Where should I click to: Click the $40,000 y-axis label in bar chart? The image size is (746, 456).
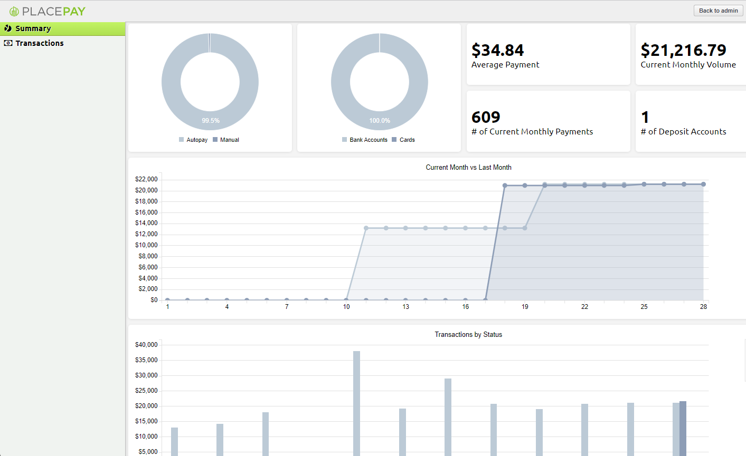(146, 345)
